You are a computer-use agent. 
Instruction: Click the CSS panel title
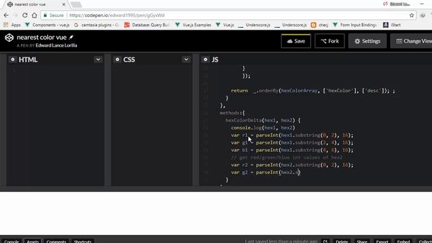coord(129,60)
